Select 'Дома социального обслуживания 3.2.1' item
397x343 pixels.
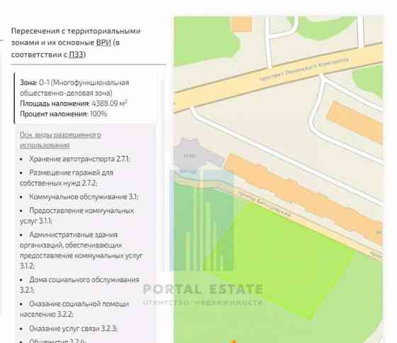pos(79,284)
